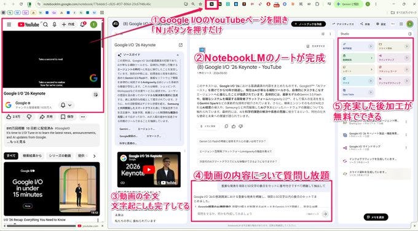Open YouTube search magnifier
This screenshot has height=231, width=418.
(x=45, y=25)
